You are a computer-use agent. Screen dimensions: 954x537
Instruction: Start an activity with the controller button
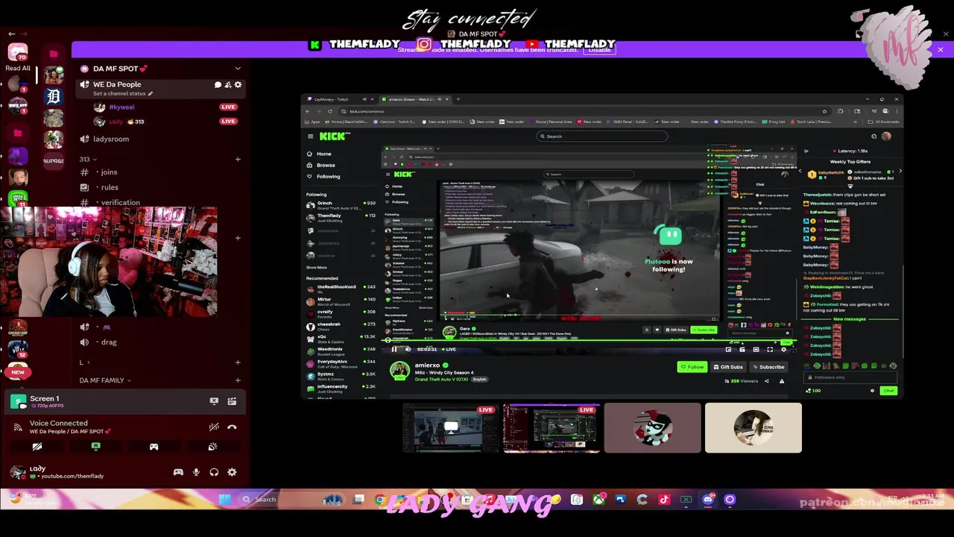tap(154, 447)
